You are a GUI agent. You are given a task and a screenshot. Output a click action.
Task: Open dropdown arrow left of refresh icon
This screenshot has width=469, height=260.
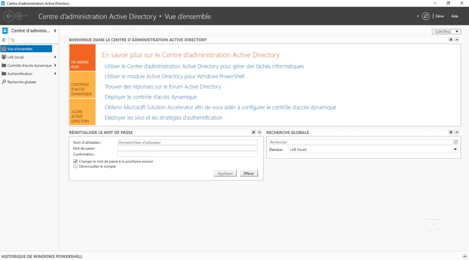tap(418, 16)
